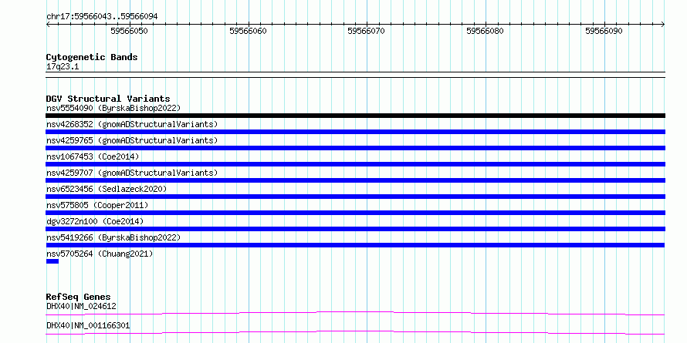Click ruler position label 59566070
This screenshot has height=343, width=687.
coord(367,31)
